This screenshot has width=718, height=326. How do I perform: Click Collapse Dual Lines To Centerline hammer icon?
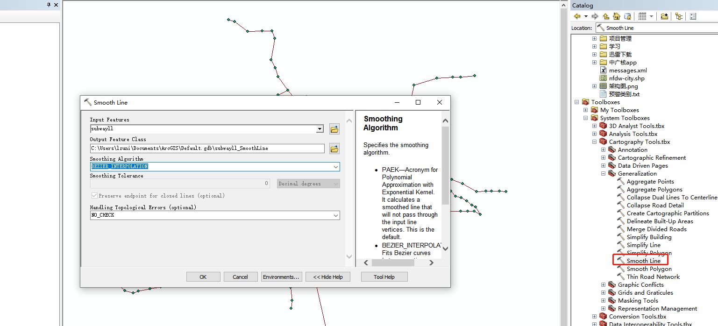[x=621, y=197]
